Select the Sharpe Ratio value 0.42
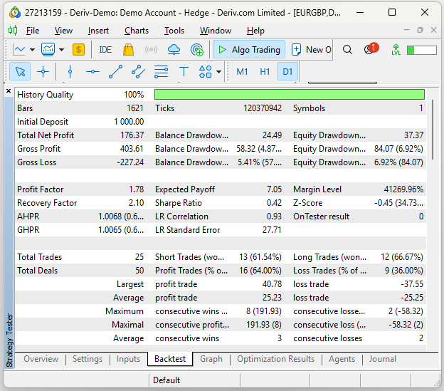The image size is (444, 391). (x=274, y=203)
